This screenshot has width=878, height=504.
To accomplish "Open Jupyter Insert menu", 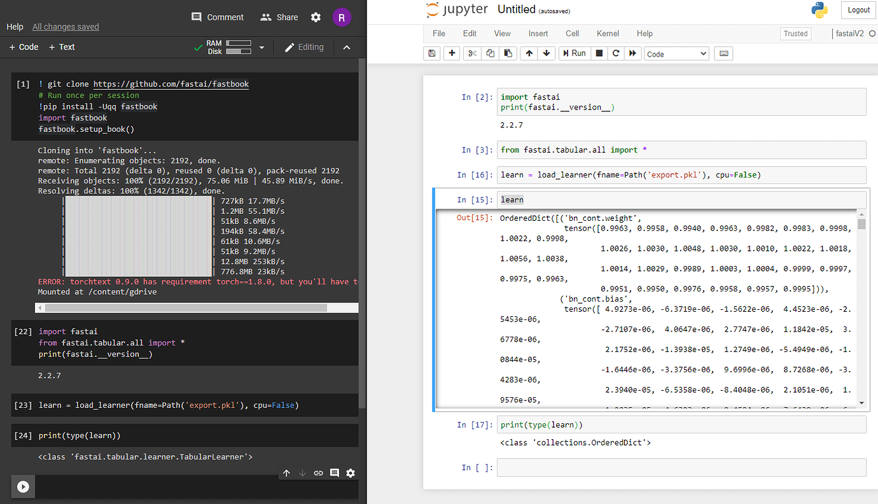I will [538, 34].
